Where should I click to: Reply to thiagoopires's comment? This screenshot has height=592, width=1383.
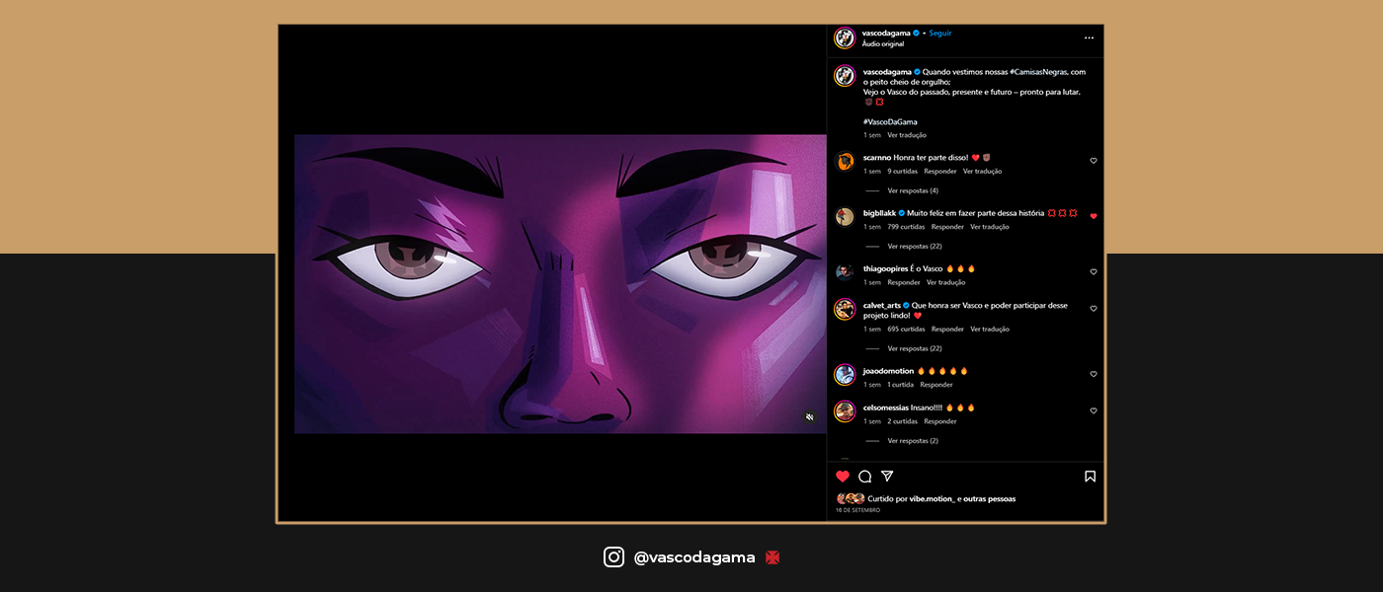904,282
